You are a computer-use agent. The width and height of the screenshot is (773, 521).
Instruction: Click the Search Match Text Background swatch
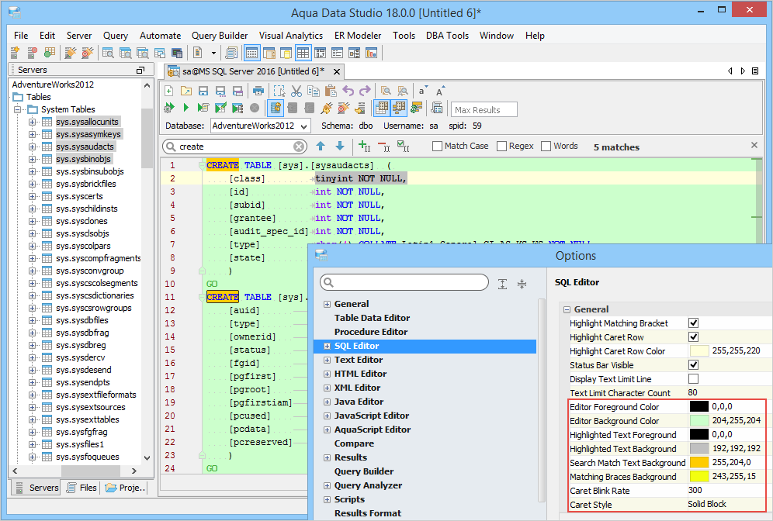[699, 463]
